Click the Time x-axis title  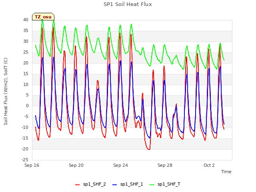point(226,172)
